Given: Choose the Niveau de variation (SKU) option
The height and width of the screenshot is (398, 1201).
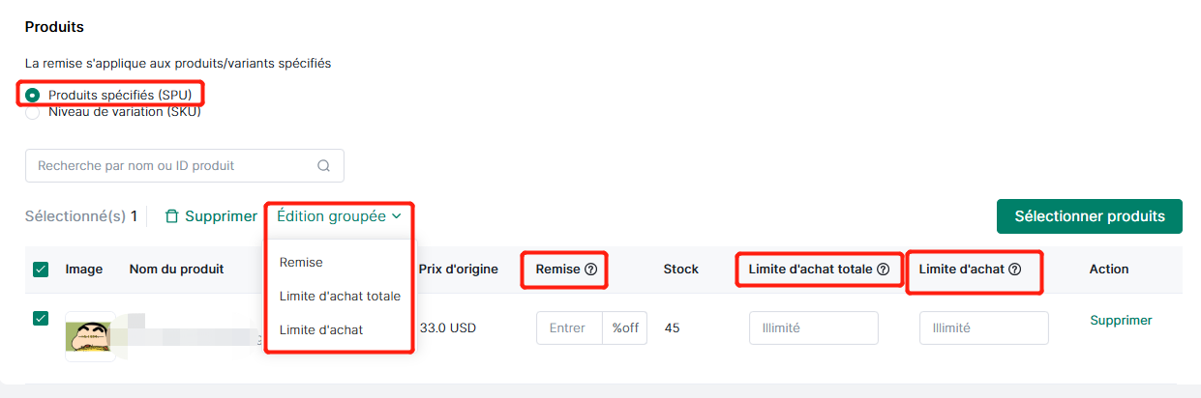Looking at the screenshot, I should pyautogui.click(x=33, y=112).
